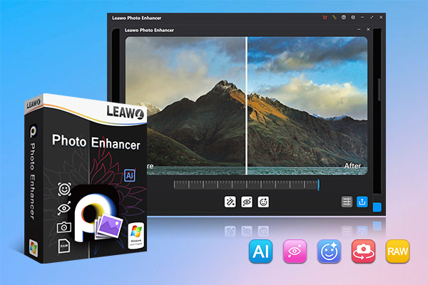428x285 pixels.
Task: Click the pink eye enlarge feature icon
Action: click(x=295, y=252)
